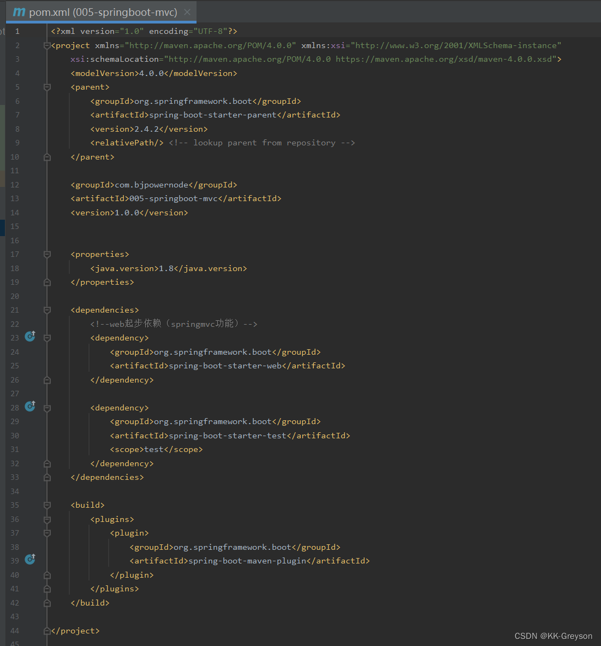Image resolution: width=601 pixels, height=646 pixels.
Task: Click com.bjpowernode groupId value
Action: (x=151, y=185)
